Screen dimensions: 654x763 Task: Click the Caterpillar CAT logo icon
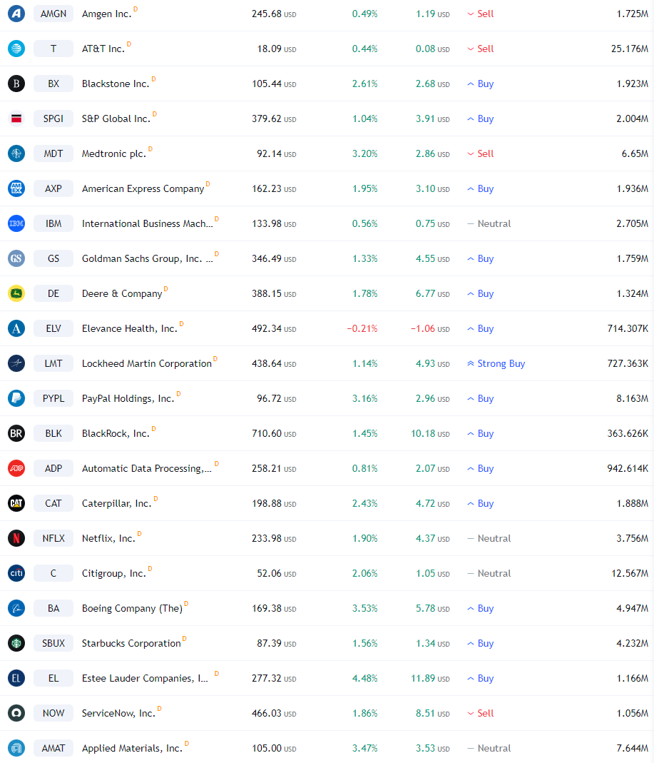16,504
